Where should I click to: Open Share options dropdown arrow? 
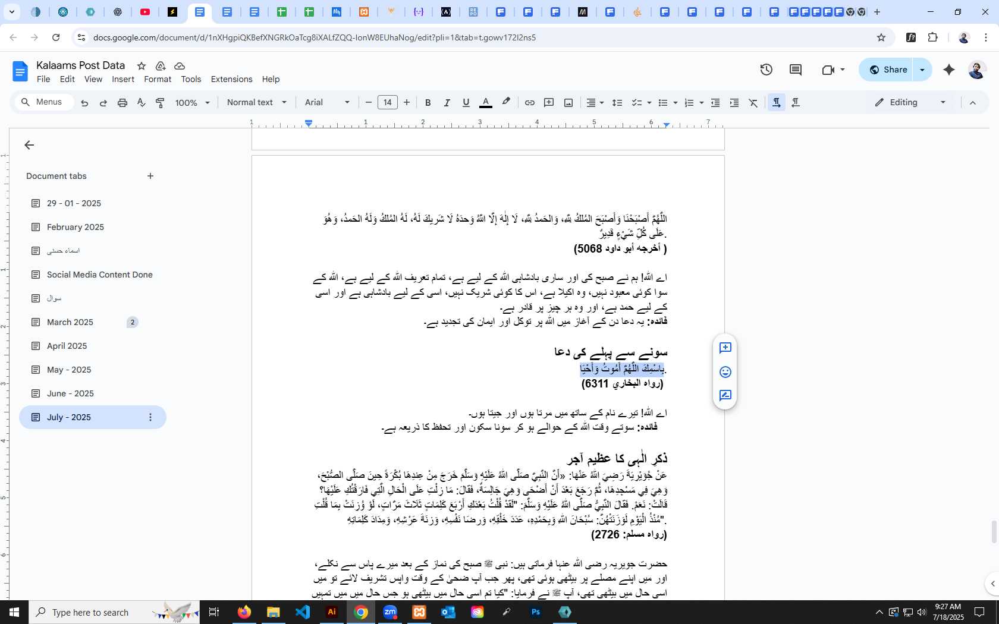pyautogui.click(x=922, y=70)
